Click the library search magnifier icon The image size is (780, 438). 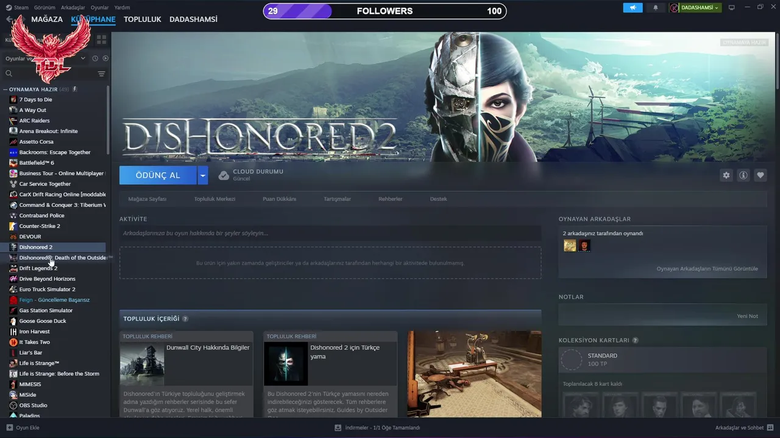[9, 74]
